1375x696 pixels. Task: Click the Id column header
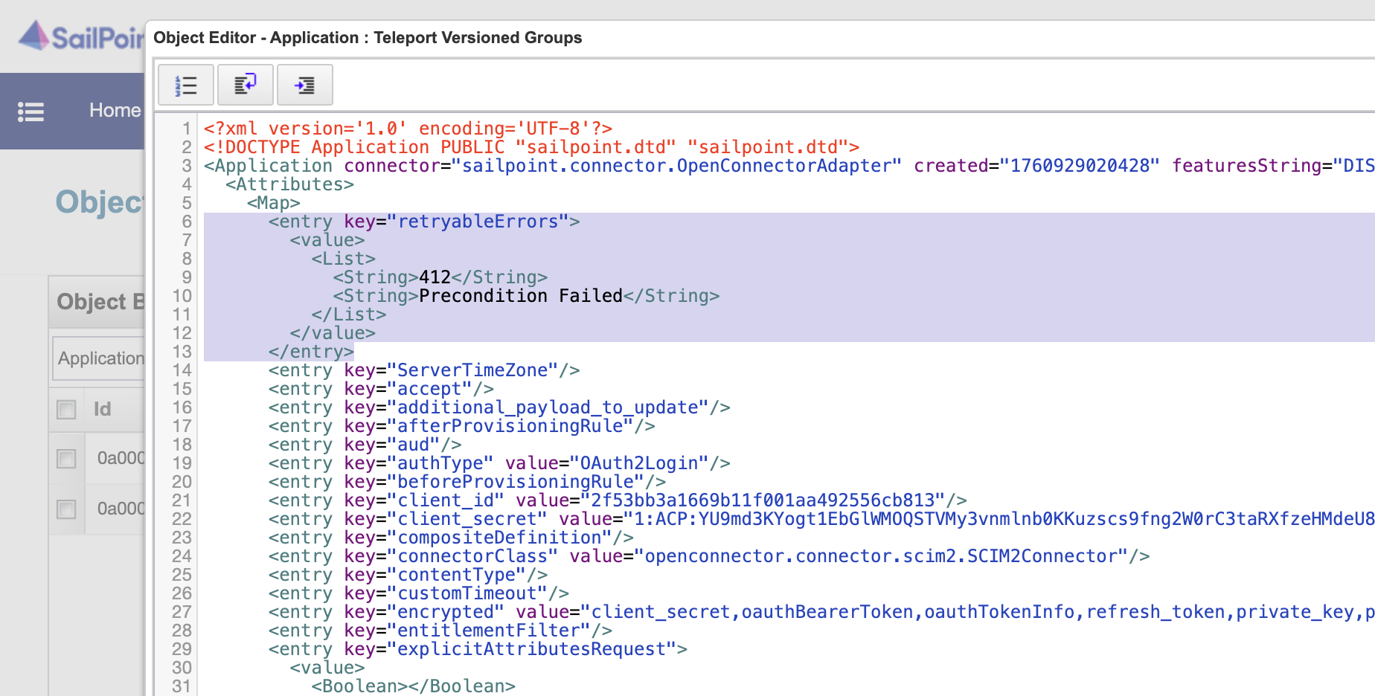(x=103, y=410)
